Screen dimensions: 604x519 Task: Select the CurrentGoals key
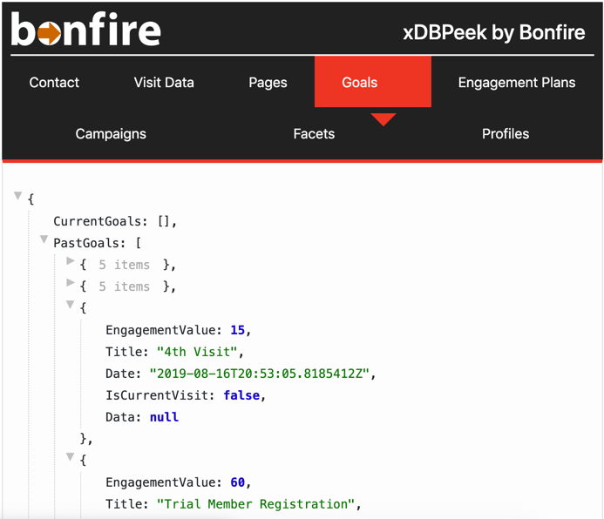tap(98, 221)
